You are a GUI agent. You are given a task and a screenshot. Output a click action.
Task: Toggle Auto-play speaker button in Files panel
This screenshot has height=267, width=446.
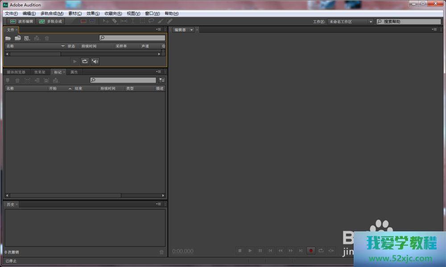[x=95, y=61]
